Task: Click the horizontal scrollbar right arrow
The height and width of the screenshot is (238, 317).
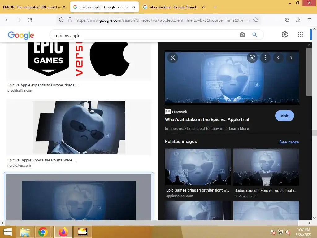Action: coord(309,223)
